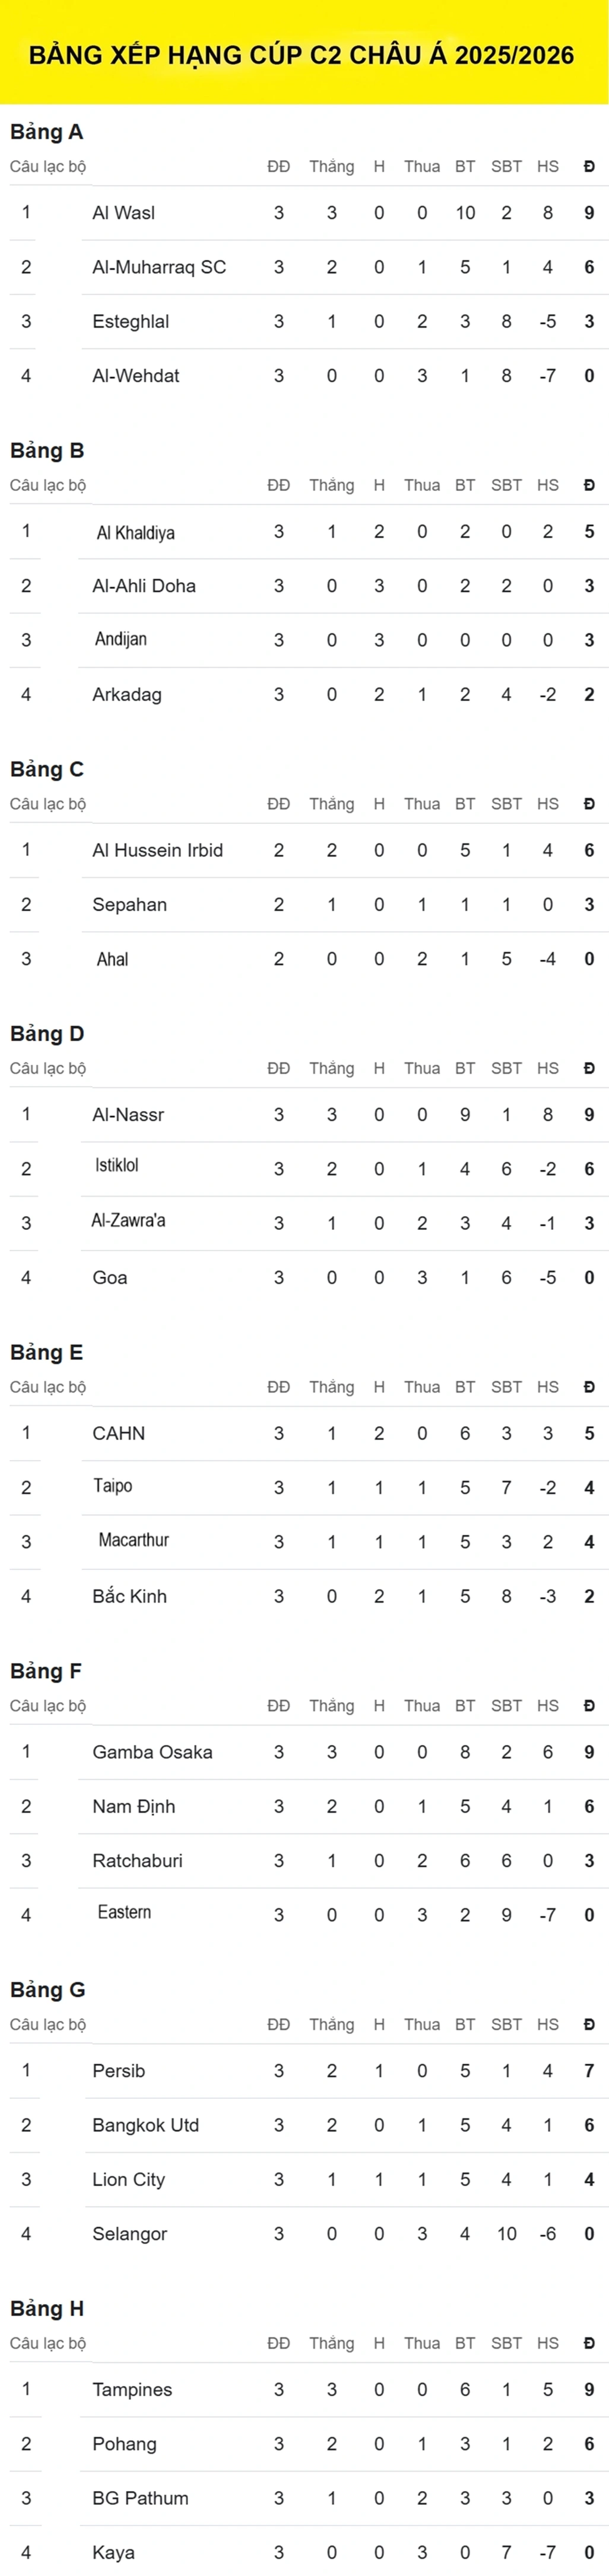Click the Bảng A group heading
The height and width of the screenshot is (2576, 609).
pos(46,132)
